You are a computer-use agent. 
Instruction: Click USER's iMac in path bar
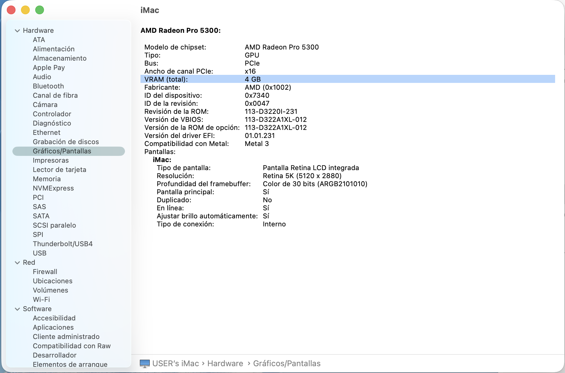pyautogui.click(x=175, y=363)
